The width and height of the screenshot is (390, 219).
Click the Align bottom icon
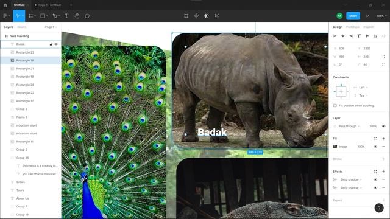click(x=375, y=36)
